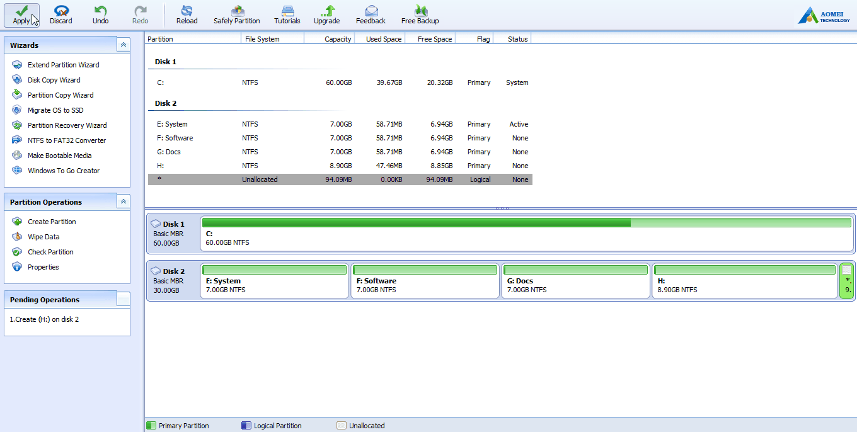Sort by Free Space column header
Viewport: 857px width, 432px height.
[430, 38]
